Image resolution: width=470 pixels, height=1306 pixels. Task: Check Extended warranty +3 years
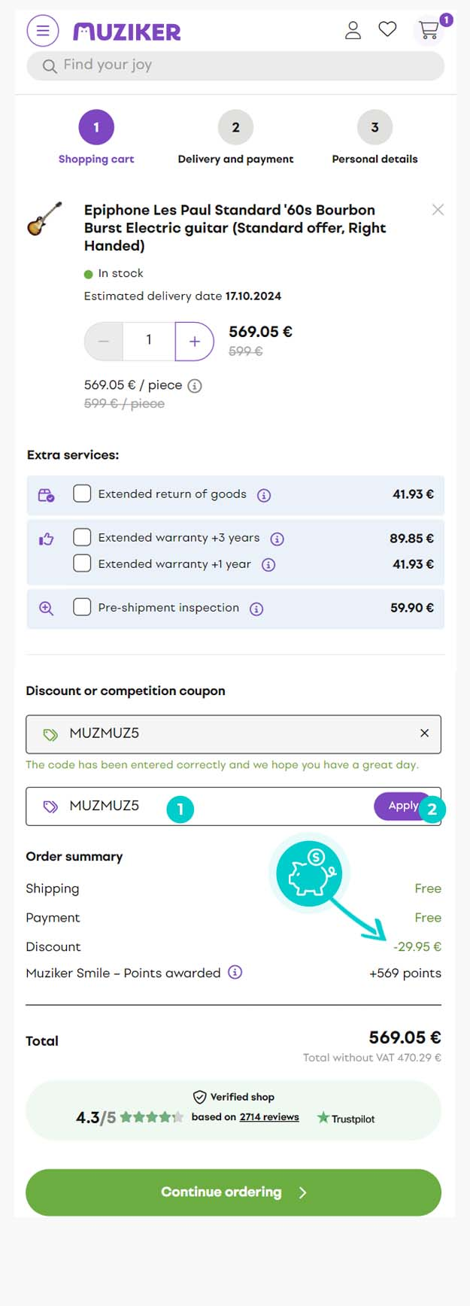click(x=82, y=537)
